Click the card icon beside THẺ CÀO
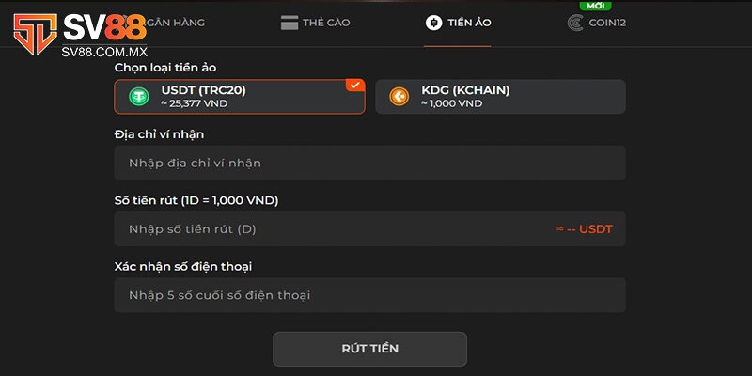The image size is (752, 376). coord(289,23)
